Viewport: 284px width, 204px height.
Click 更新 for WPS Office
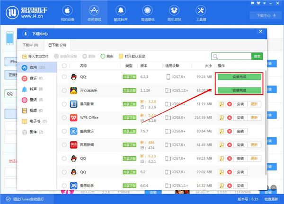pos(254,118)
